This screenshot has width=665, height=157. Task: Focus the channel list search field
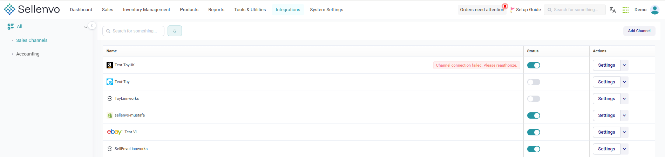point(133,31)
